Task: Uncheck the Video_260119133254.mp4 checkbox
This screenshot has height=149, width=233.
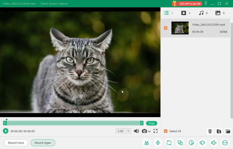Action: pyautogui.click(x=165, y=28)
